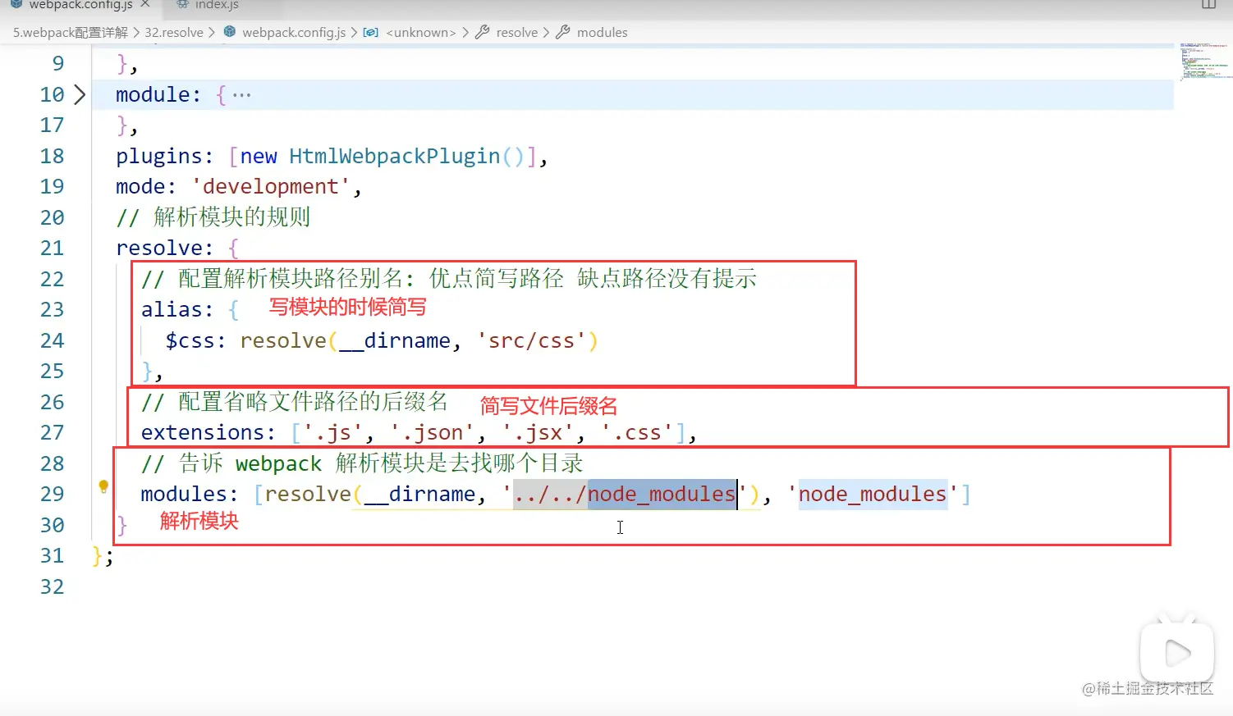
Task: Click the file icon before webpack.config.js breadcrumb
Action: 230,32
